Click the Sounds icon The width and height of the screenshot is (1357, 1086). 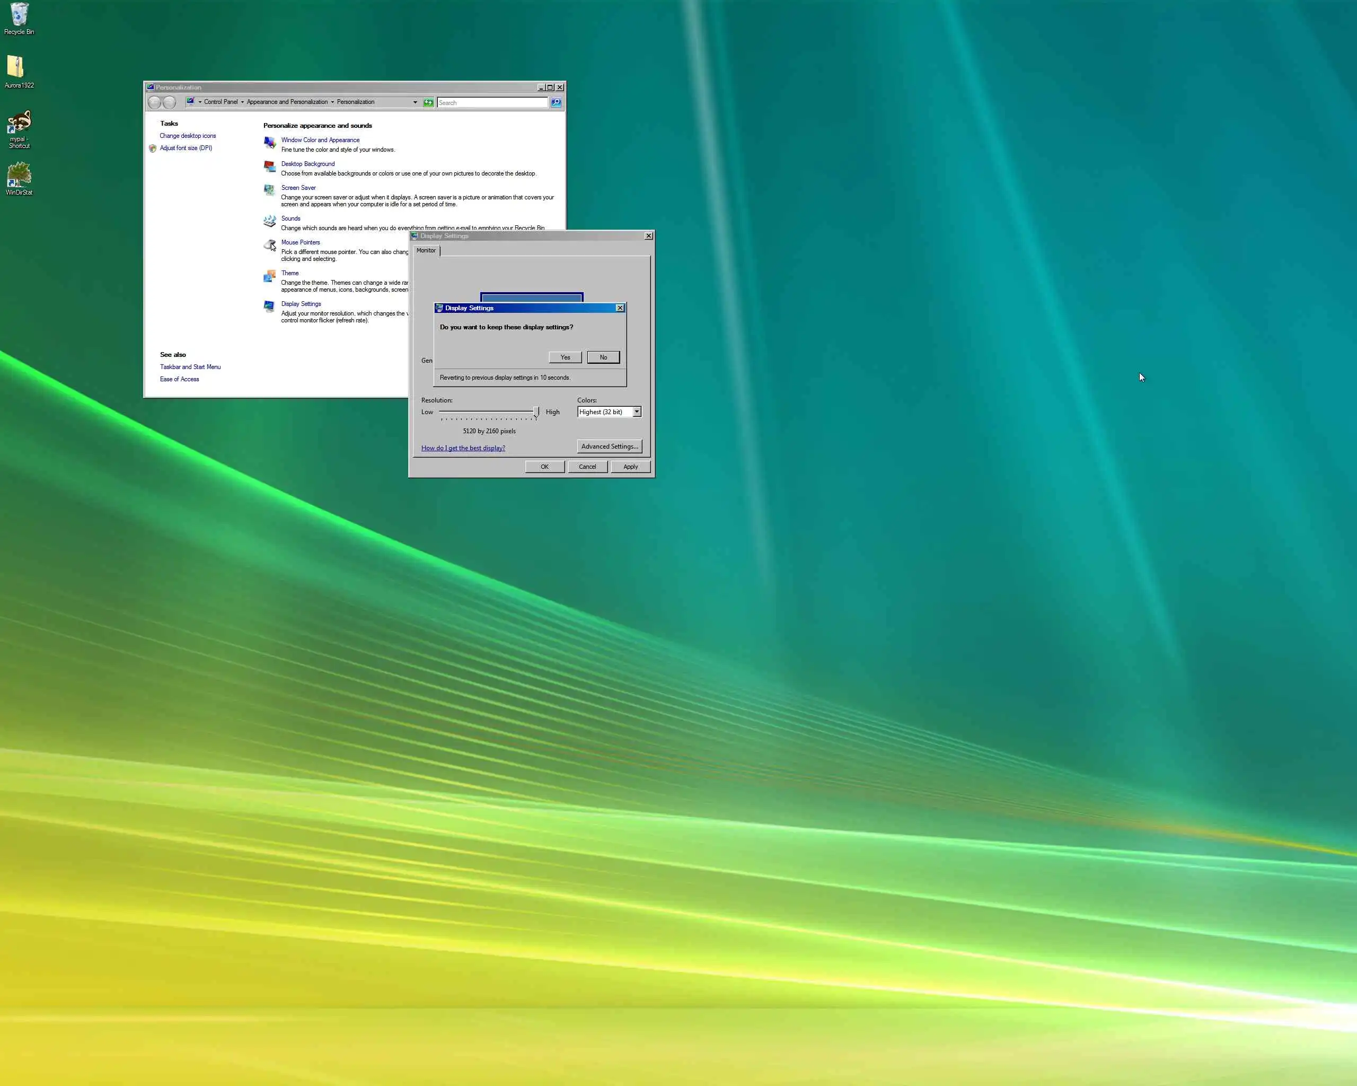[269, 221]
